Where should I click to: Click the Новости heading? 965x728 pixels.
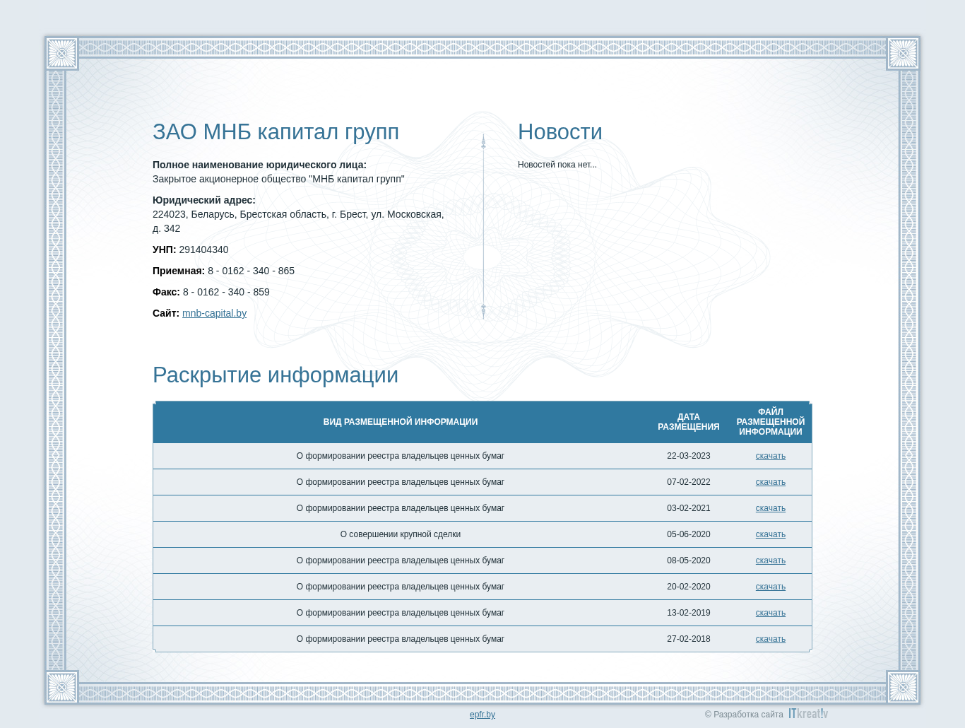click(x=560, y=132)
